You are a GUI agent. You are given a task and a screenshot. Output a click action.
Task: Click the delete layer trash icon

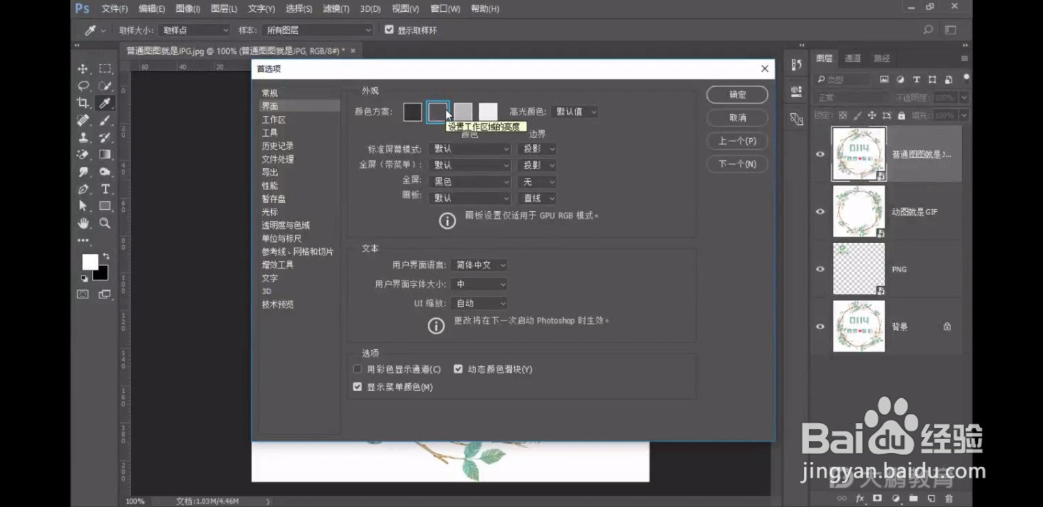coord(948,499)
